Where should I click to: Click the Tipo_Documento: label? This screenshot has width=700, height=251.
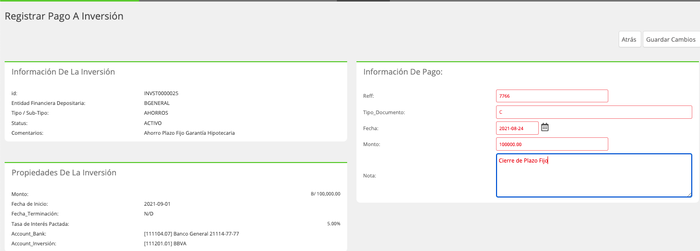pyautogui.click(x=384, y=112)
